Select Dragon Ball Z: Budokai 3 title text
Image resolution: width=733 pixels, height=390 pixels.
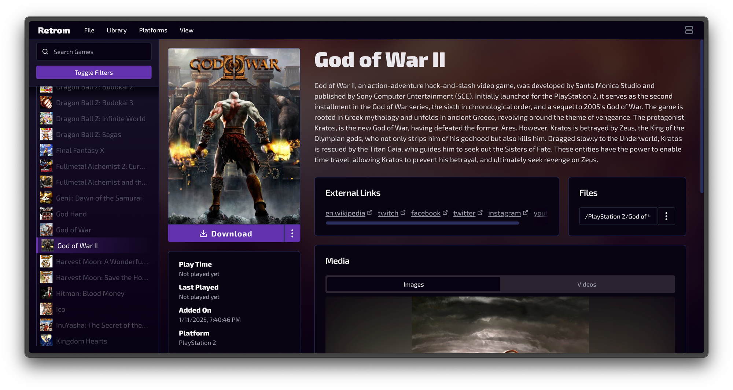point(95,103)
